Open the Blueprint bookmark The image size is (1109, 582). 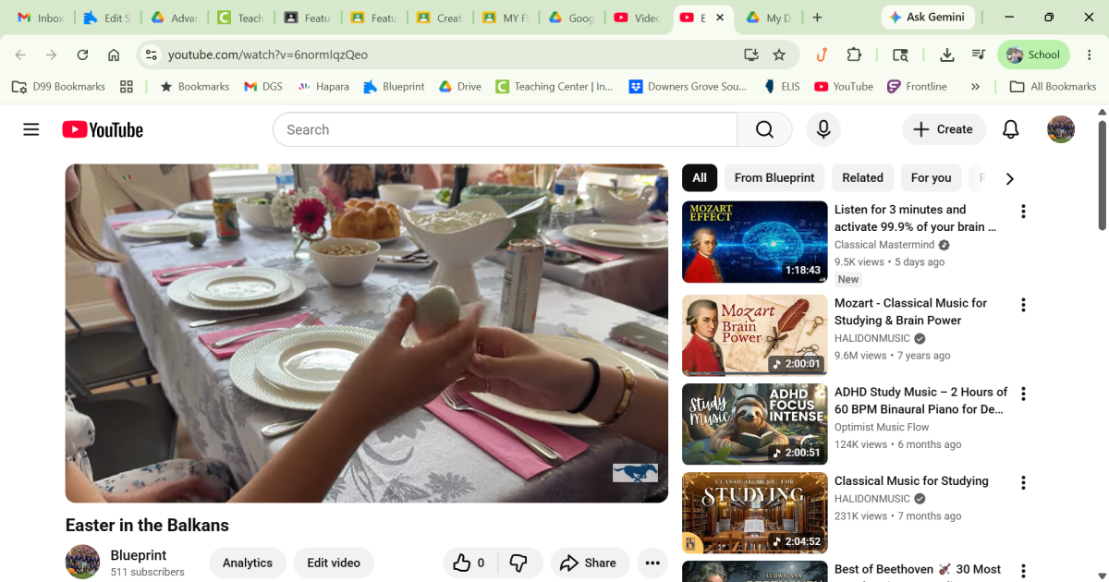393,86
